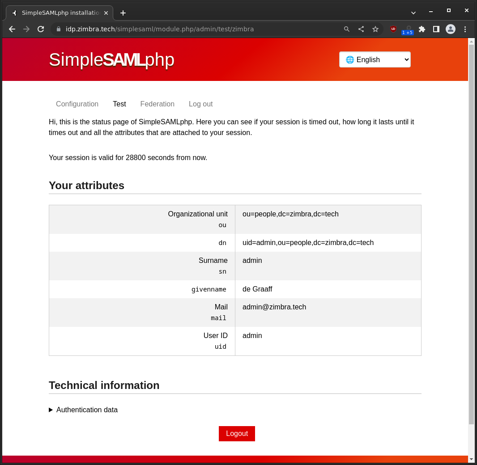Open the Chrome profile avatar menu
The image size is (477, 465).
pos(451,29)
